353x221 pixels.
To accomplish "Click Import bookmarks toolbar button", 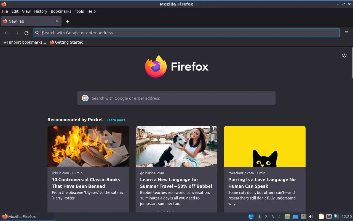I will click(x=25, y=42).
